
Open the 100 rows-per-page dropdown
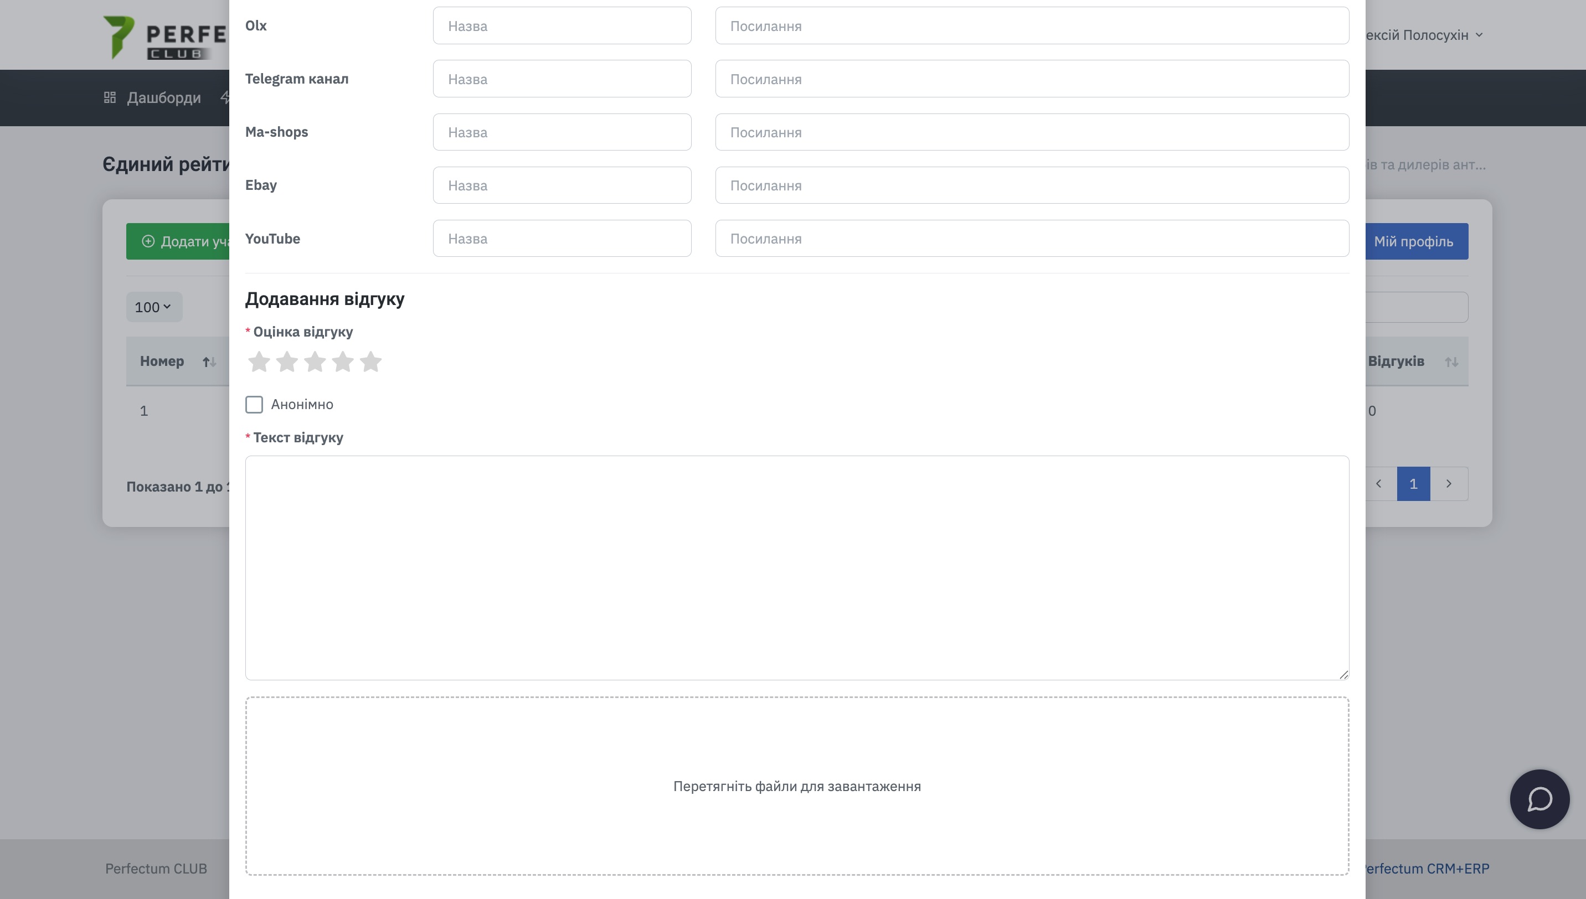click(x=153, y=307)
